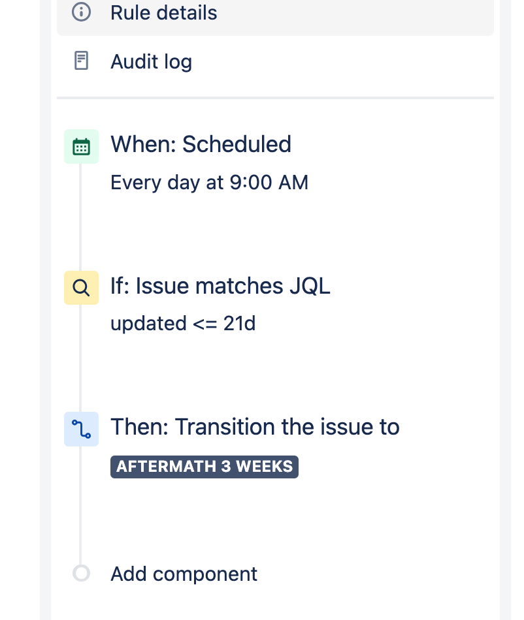Click the Transition action branch icon

pyautogui.click(x=81, y=429)
